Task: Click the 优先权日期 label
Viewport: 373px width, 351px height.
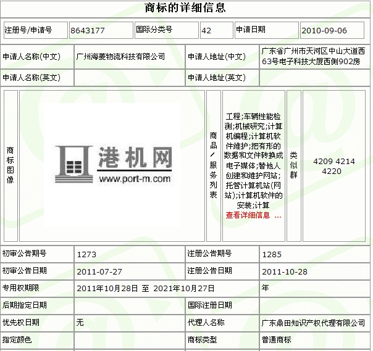Action: point(21,323)
